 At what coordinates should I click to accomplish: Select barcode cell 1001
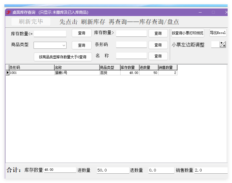(32, 73)
